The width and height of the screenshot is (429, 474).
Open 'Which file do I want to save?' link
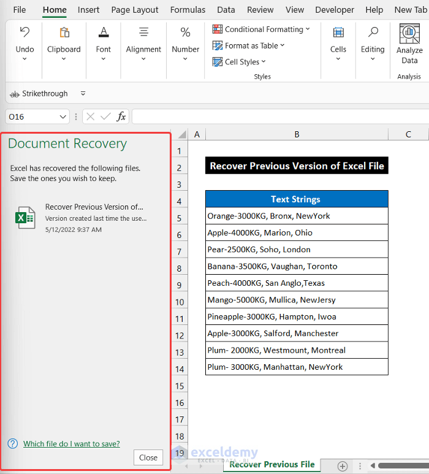(x=72, y=443)
